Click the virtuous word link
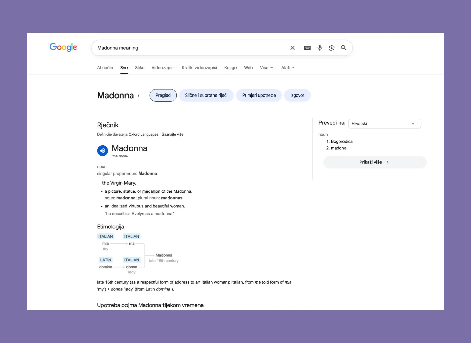The image size is (471, 343). [x=136, y=206]
